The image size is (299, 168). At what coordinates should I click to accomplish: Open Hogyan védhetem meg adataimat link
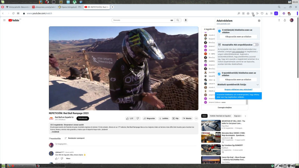[x=238, y=90]
